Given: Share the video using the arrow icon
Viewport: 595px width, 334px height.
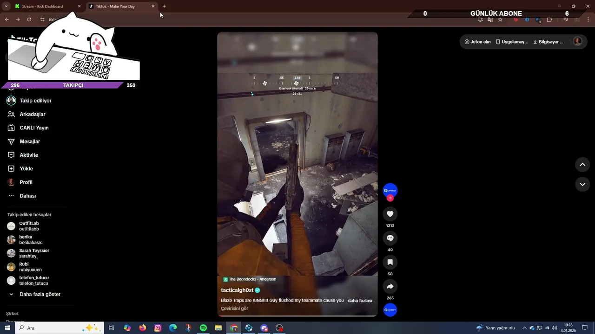Looking at the screenshot, I should pyautogui.click(x=390, y=286).
